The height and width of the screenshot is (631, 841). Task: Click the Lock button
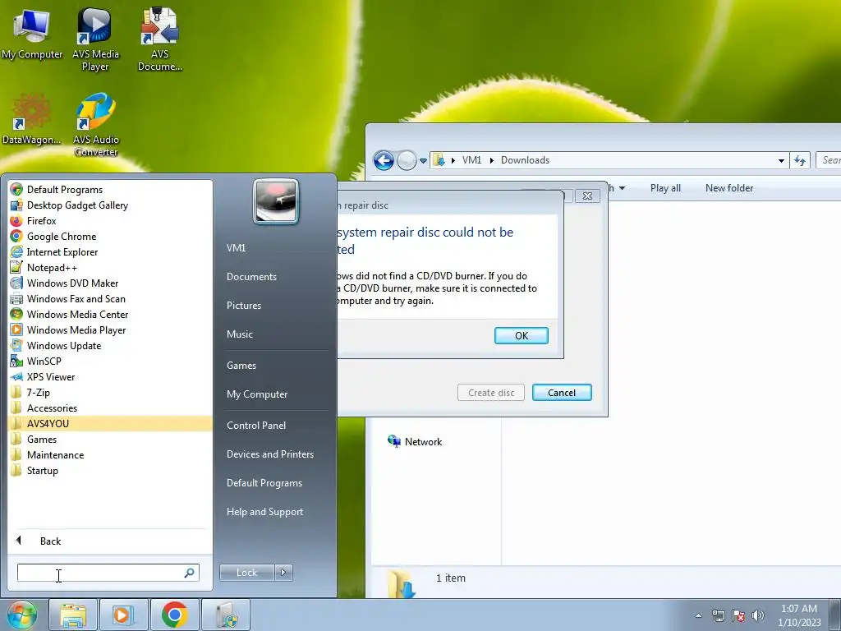point(246,573)
